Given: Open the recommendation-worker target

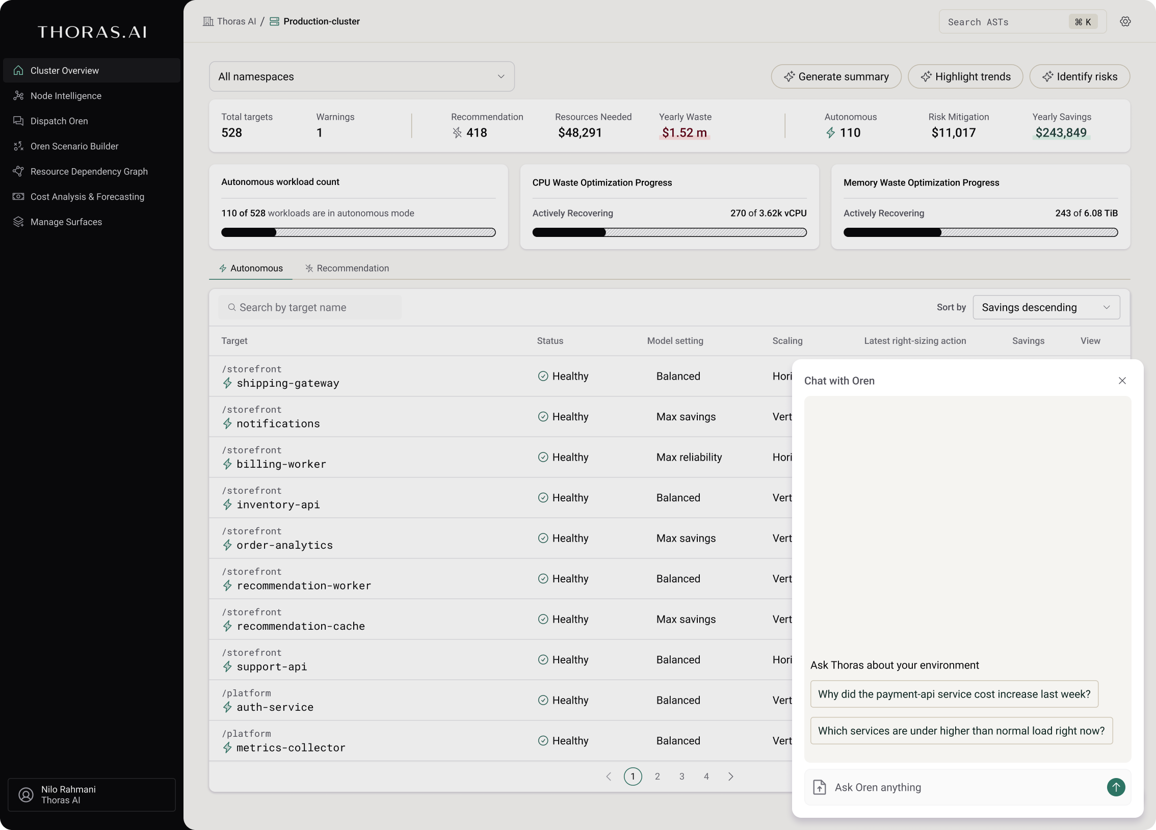Looking at the screenshot, I should tap(304, 585).
